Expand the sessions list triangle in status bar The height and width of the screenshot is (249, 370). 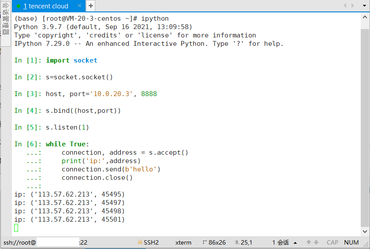click(295, 243)
